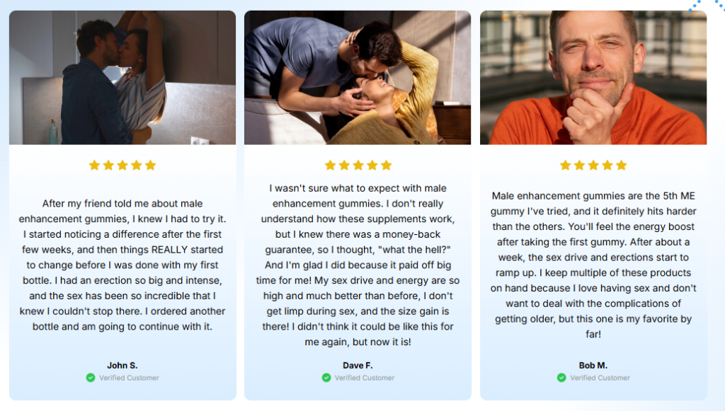Click the reviewer name Dave F.
Screen dimensions: 725x411
coord(358,366)
